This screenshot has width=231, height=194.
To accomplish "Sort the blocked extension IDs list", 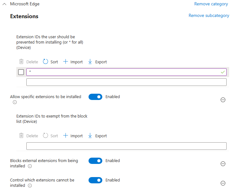I will pyautogui.click(x=50, y=62).
